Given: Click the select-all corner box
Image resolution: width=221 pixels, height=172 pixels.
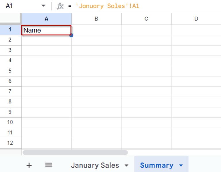Looking at the screenshot, I should (10, 19).
